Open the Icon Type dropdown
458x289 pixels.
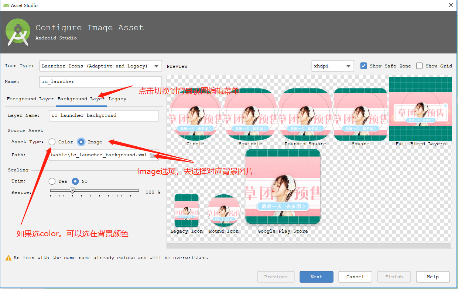100,66
